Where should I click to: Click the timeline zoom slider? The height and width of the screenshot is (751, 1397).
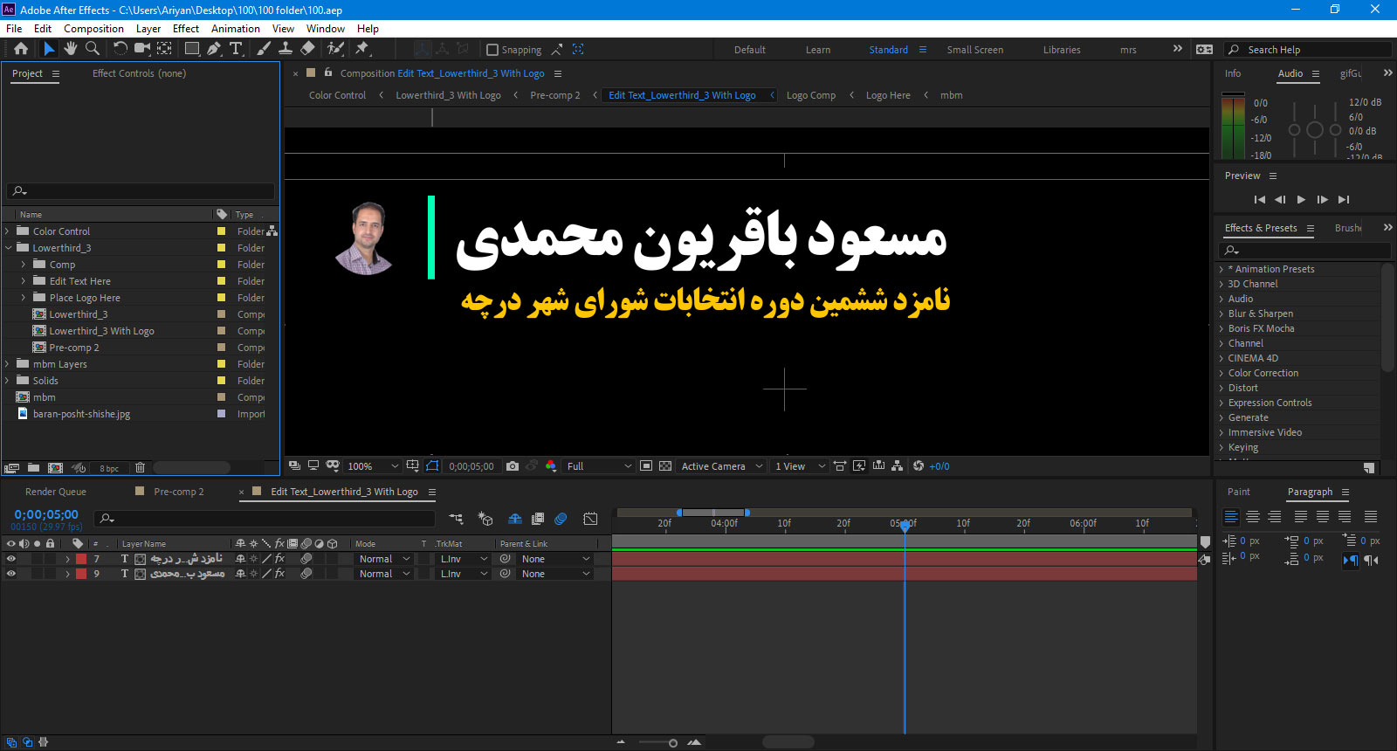click(657, 742)
